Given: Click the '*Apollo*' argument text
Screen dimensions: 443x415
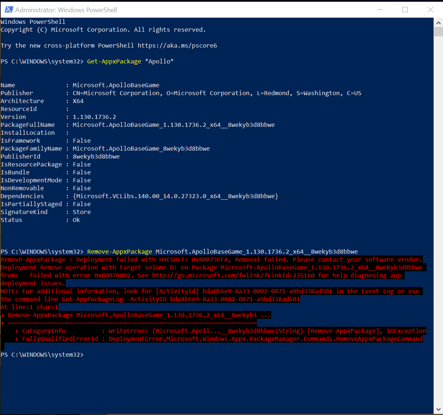Looking at the screenshot, I should coord(159,61).
